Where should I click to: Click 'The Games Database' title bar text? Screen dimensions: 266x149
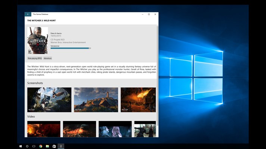(41, 15)
